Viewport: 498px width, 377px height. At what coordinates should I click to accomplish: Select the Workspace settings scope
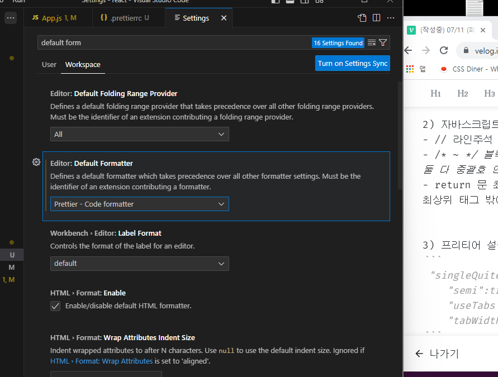click(x=83, y=64)
